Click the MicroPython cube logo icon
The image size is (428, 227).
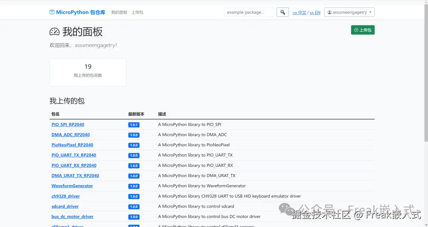coord(52,12)
